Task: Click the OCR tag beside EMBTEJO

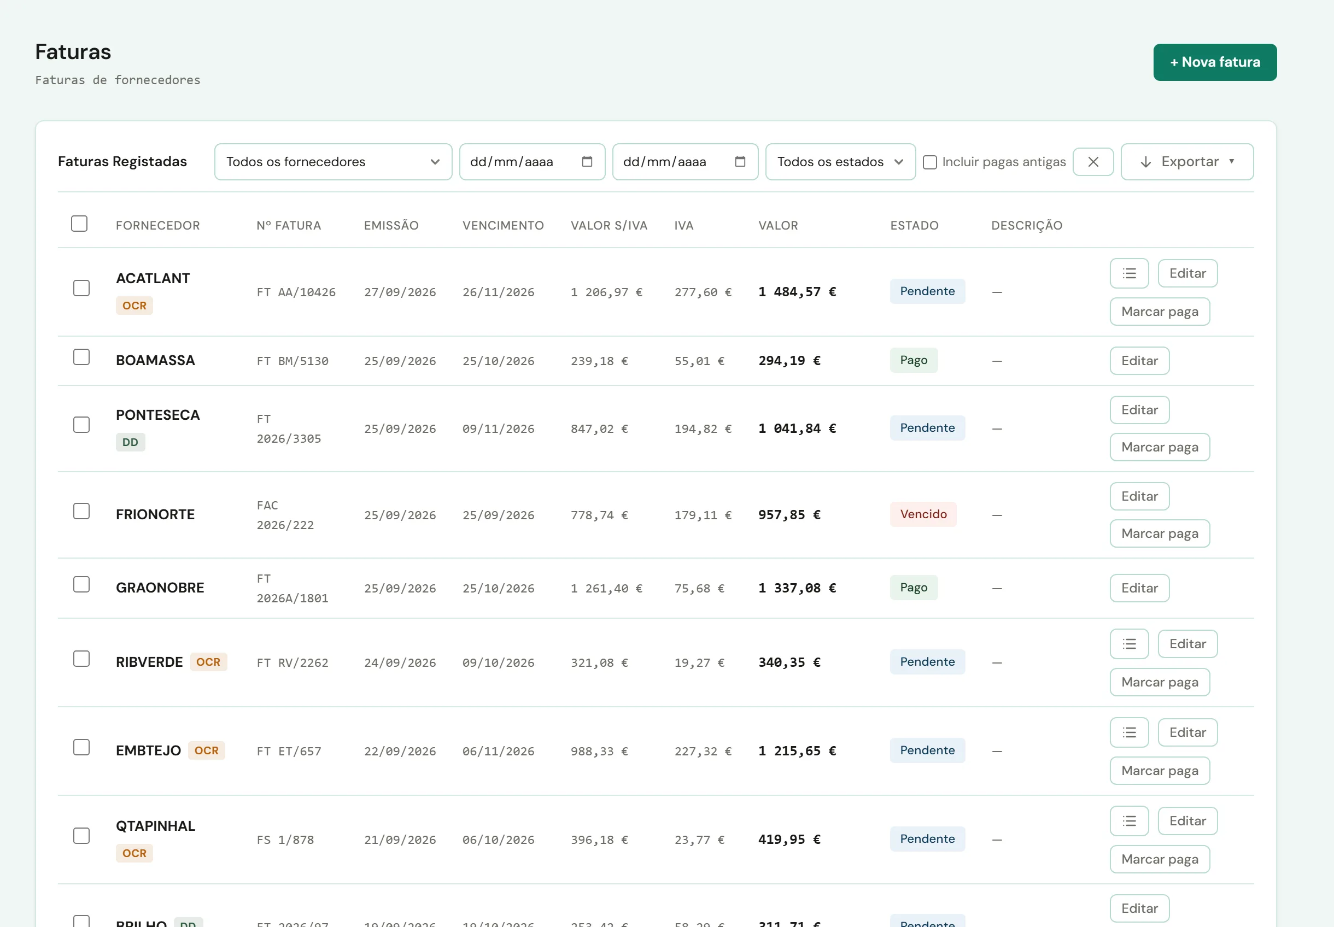Action: [206, 751]
